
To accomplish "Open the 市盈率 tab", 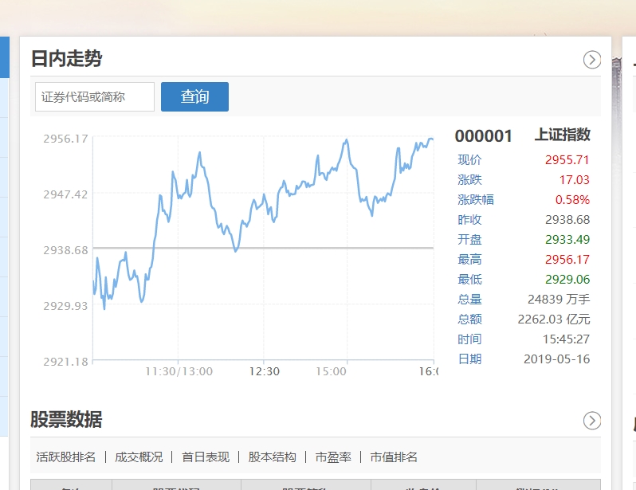I will tap(333, 457).
